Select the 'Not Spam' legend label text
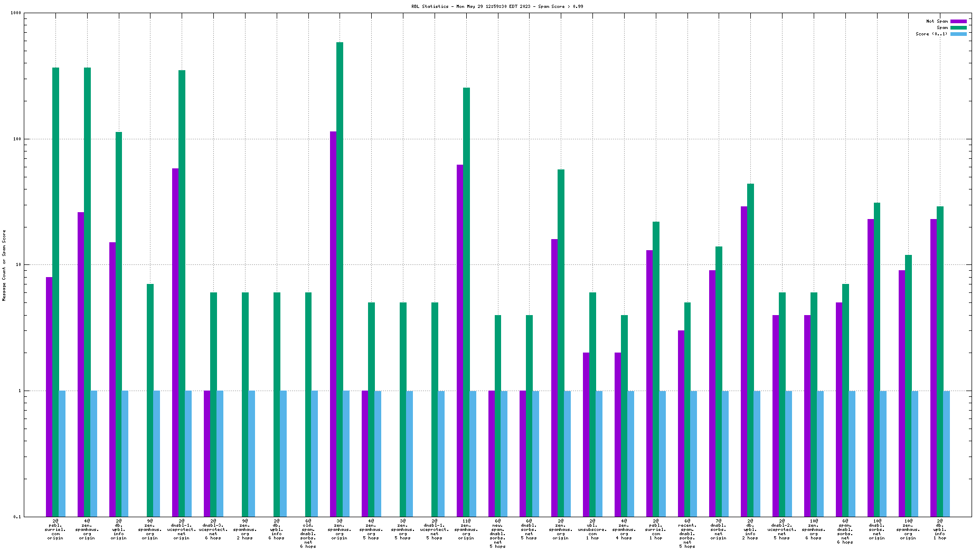 pyautogui.click(x=937, y=22)
